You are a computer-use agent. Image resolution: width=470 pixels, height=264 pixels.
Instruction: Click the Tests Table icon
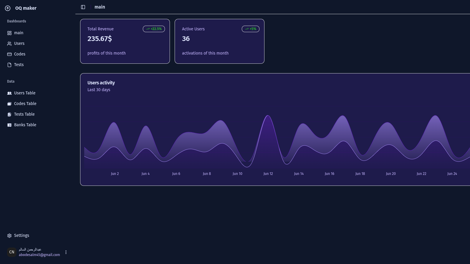point(9,114)
